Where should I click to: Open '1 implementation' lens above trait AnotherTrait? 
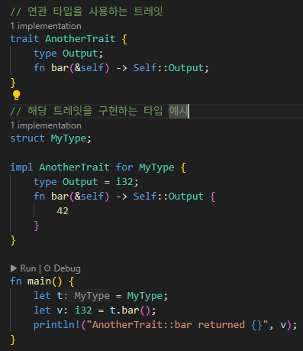46,26
